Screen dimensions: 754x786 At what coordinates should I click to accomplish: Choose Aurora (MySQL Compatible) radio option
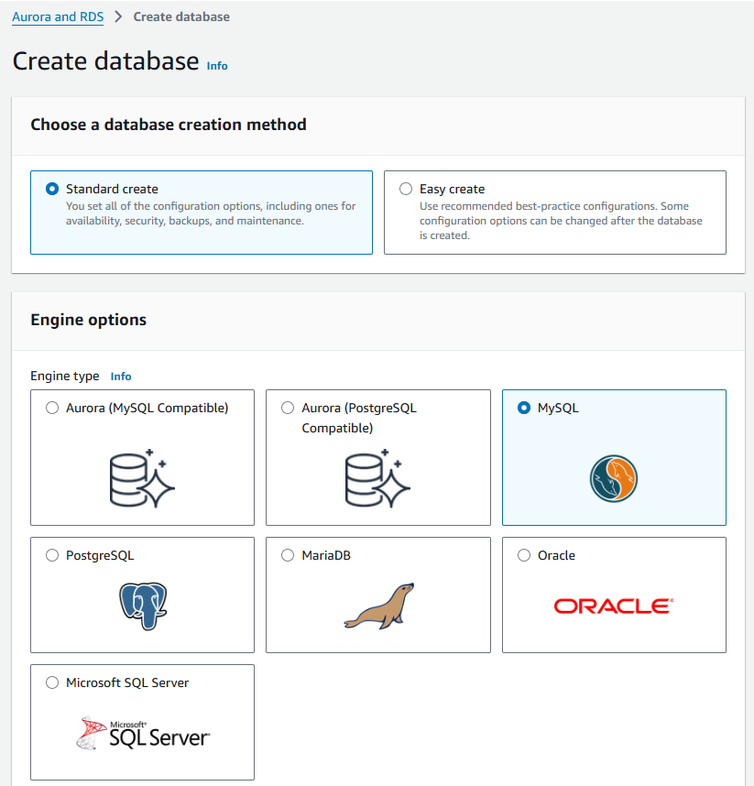52,408
